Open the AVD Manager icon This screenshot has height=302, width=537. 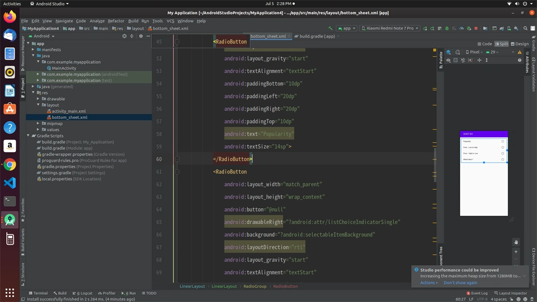(x=509, y=28)
